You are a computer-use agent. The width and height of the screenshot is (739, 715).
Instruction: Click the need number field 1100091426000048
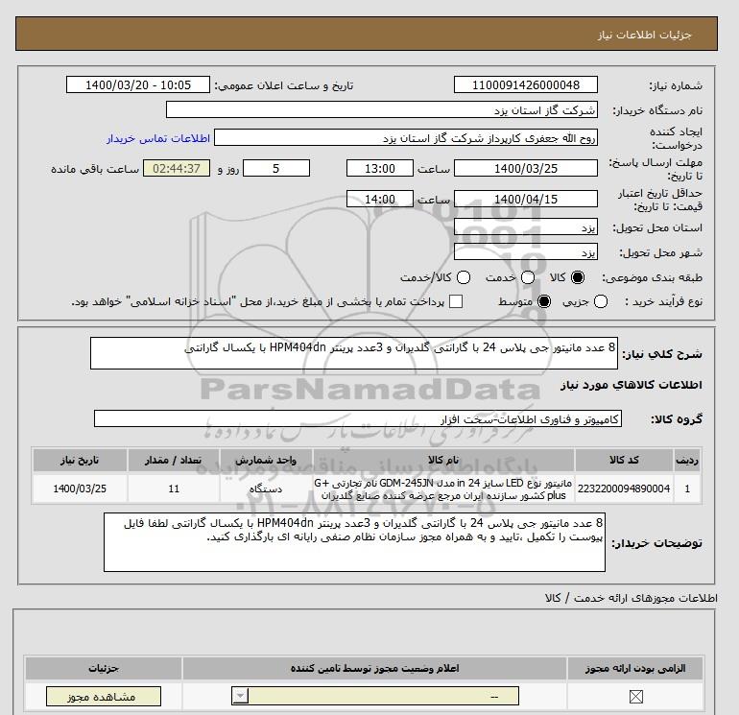[x=526, y=84]
